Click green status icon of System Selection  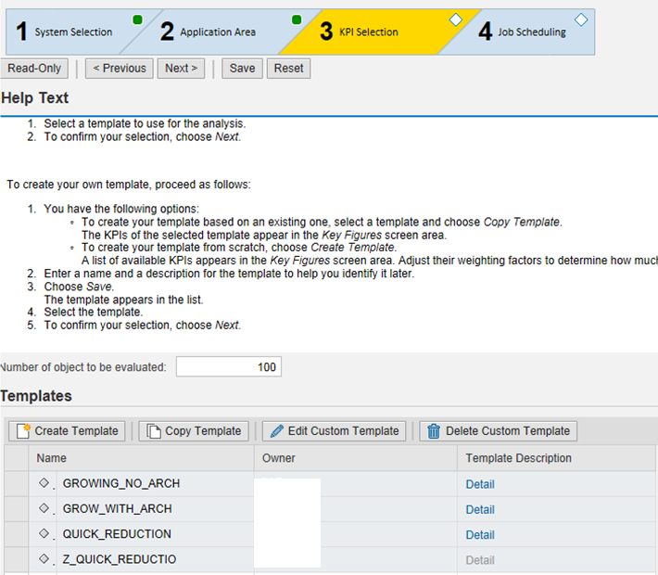click(x=137, y=19)
